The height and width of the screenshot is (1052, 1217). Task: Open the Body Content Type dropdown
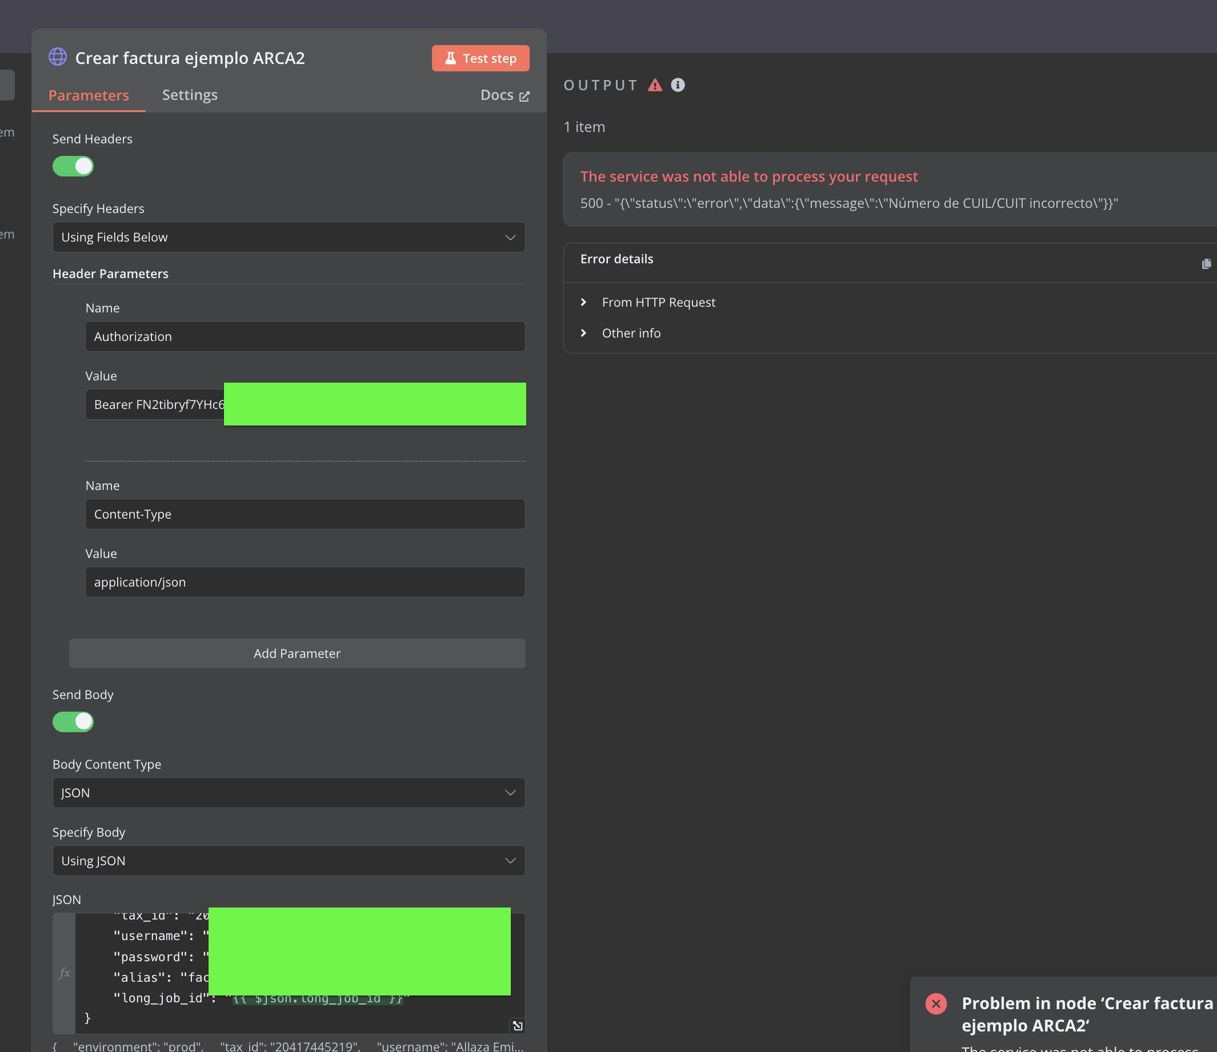coord(289,793)
